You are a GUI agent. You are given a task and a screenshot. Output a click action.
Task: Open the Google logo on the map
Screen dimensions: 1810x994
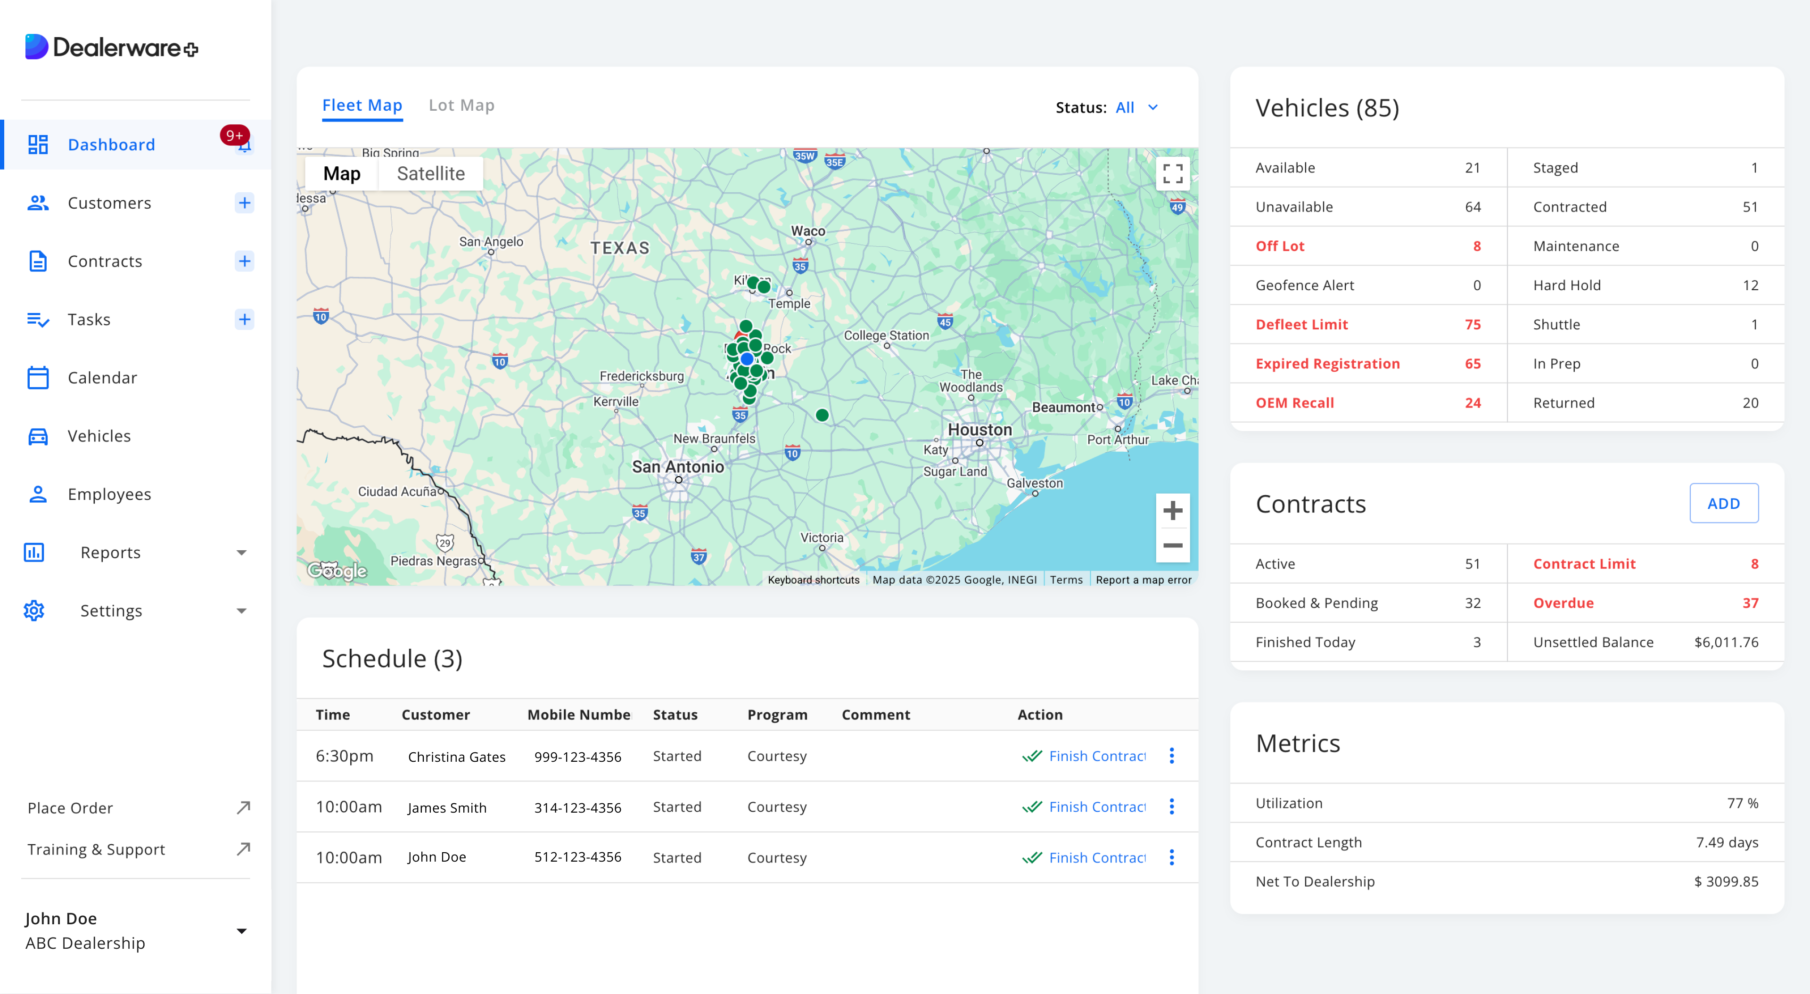tap(337, 570)
